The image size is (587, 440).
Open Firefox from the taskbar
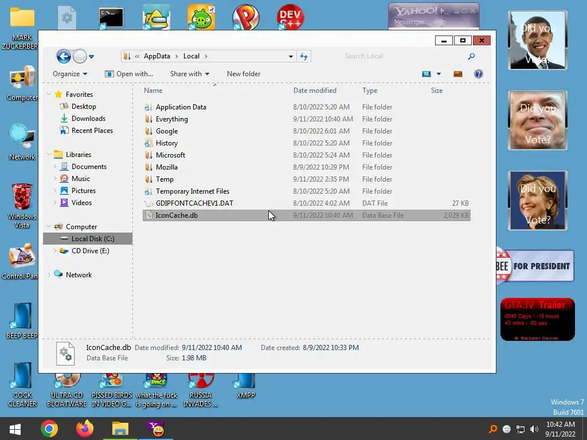click(x=85, y=429)
